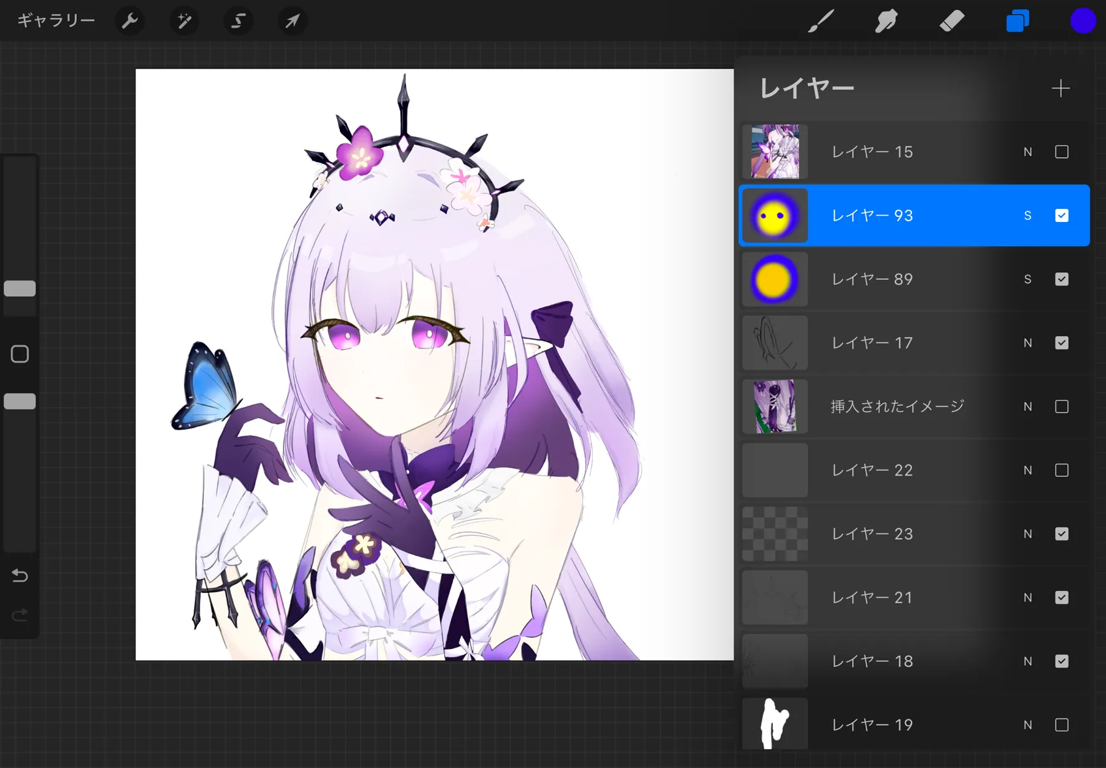
Task: Open blend mode N for レイヤー 17
Action: coord(1028,343)
